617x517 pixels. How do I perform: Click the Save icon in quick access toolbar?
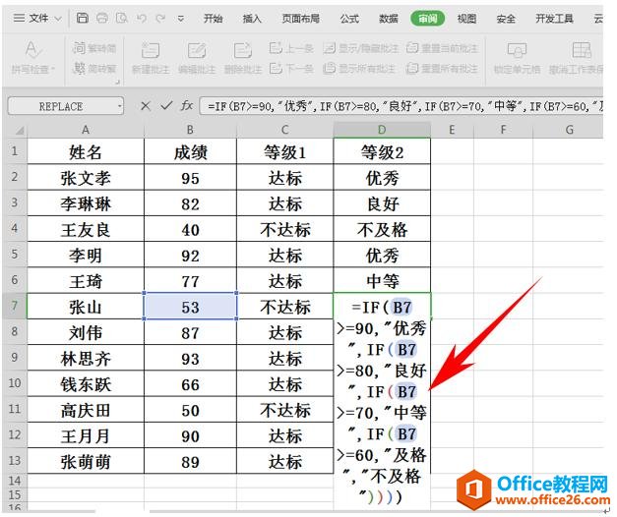83,18
